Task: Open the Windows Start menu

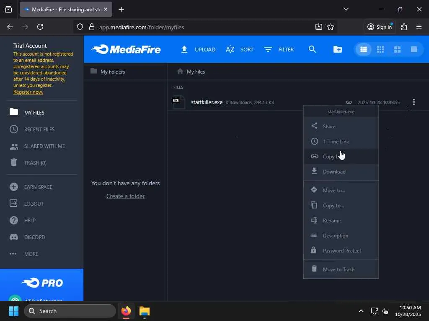Action: point(13,311)
